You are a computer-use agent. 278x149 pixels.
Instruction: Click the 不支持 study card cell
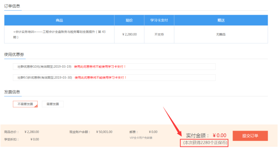[x=159, y=34]
